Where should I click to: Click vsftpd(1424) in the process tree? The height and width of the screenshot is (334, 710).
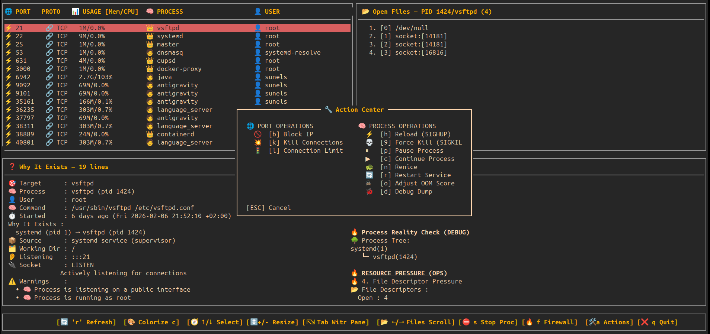394,257
